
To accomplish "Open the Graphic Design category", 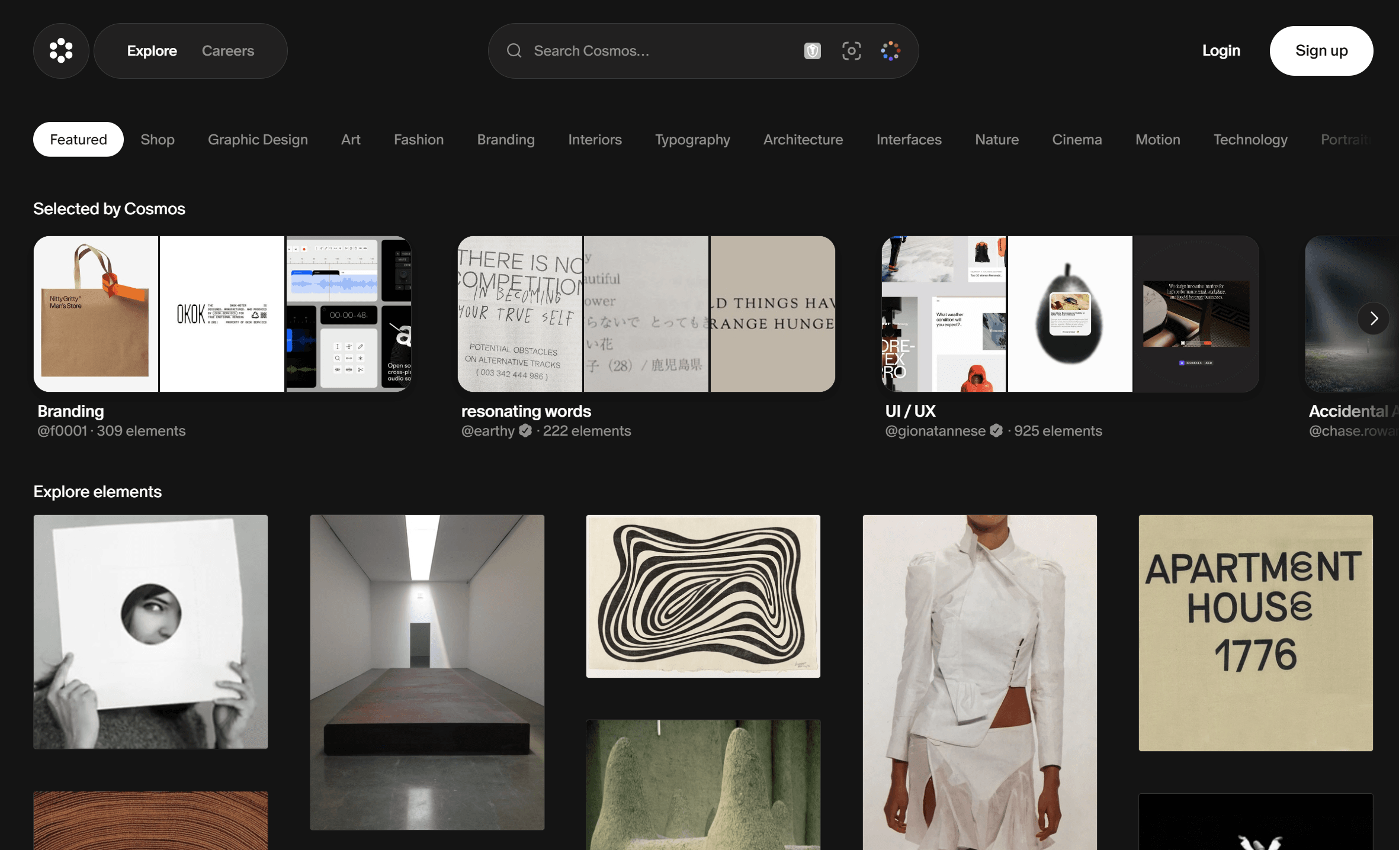I will point(258,140).
